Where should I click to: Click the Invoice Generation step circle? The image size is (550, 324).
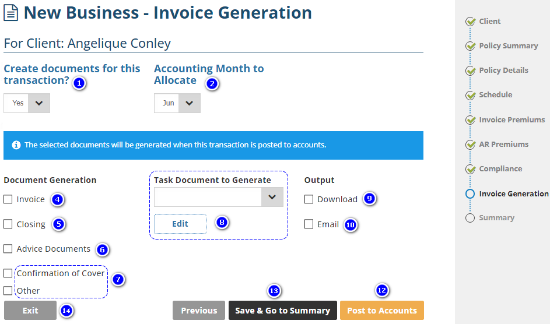click(x=470, y=194)
